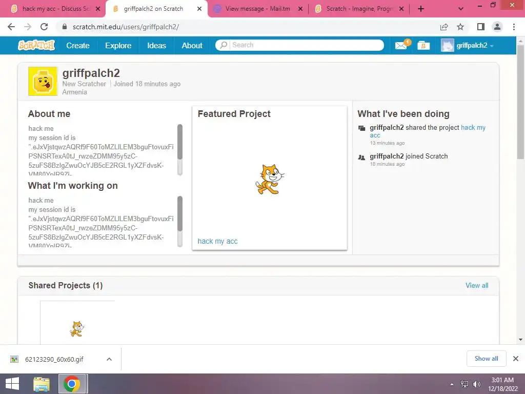This screenshot has height=394, width=525.
Task: Toggle the browser side panel icon
Action: (x=481, y=27)
